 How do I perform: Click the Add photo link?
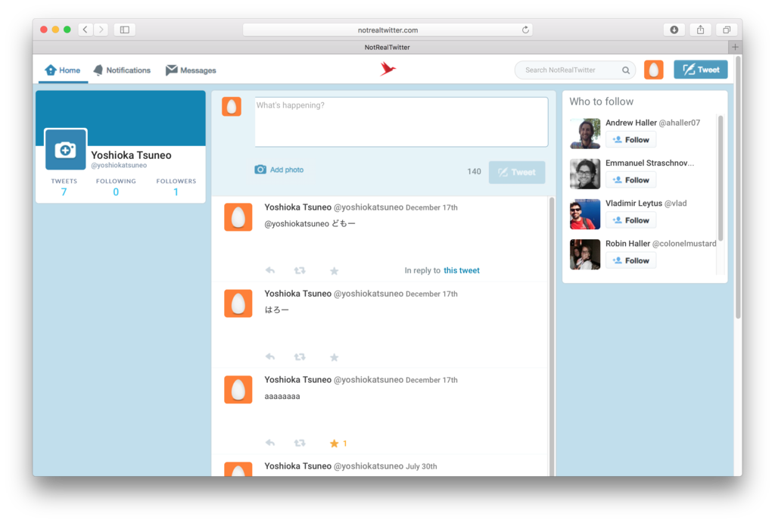[x=287, y=170]
